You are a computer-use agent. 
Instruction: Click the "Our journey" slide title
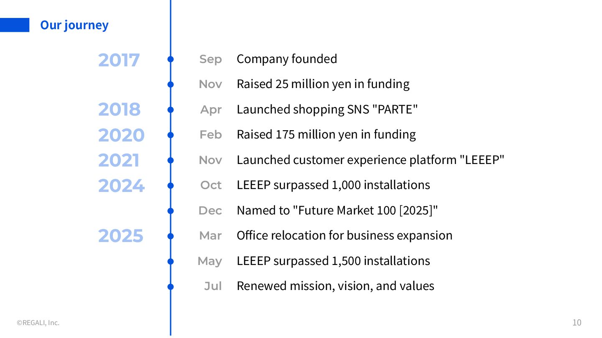(x=74, y=25)
